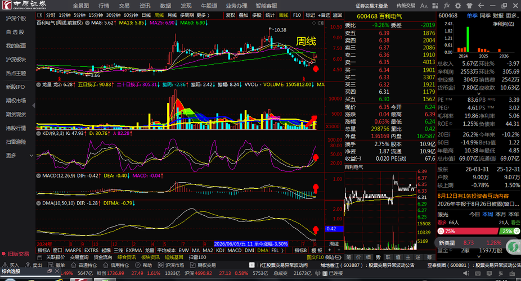
Task: Open the F10 company info button
Action: [297, 15]
